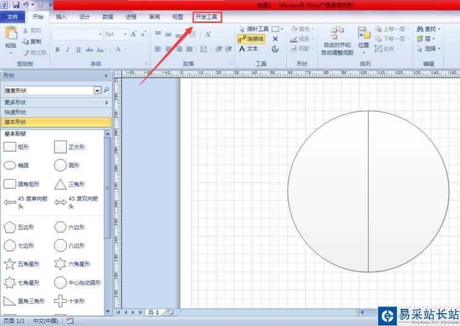Click the search magnifier icon
Screen dimensions: 460x326
tap(106, 90)
